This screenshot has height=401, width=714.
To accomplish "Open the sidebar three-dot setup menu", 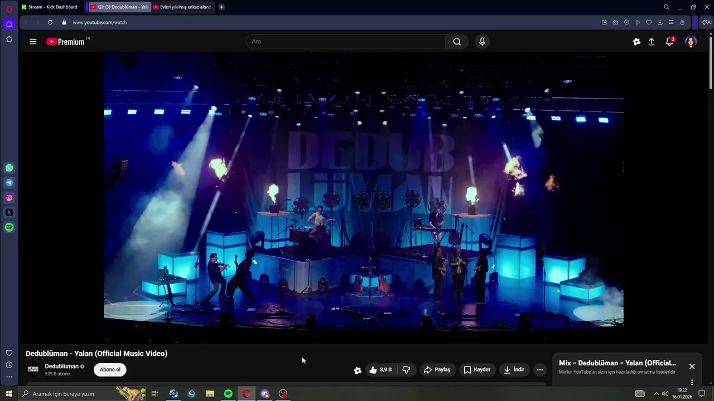I will [9, 377].
